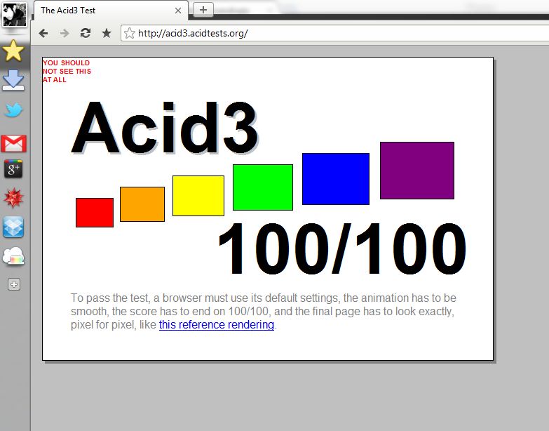The width and height of the screenshot is (549, 431).
Task: Click the acid3.acidtests.org address field
Action: pos(316,33)
